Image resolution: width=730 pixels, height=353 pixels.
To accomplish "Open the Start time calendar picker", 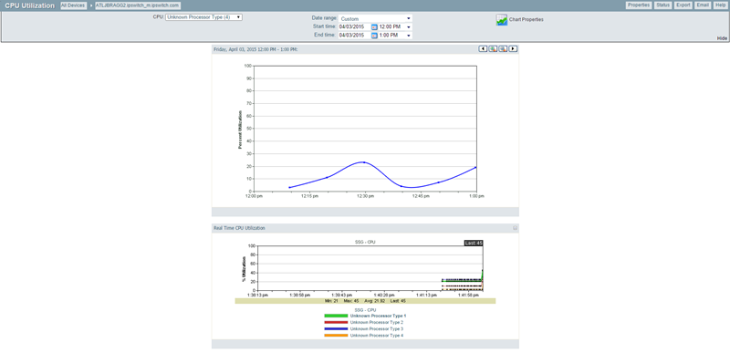I will coord(374,27).
